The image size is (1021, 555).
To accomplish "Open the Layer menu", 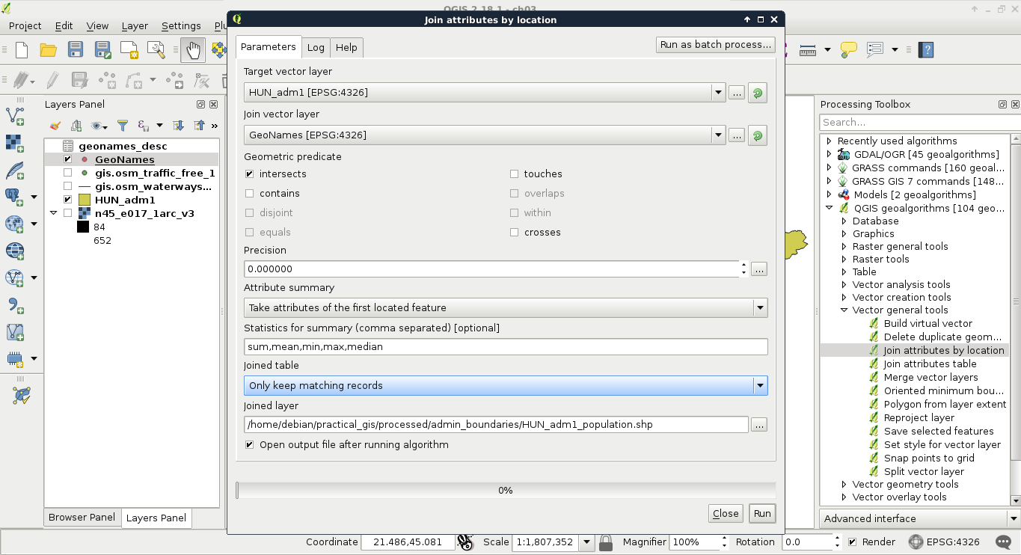I will pos(135,25).
